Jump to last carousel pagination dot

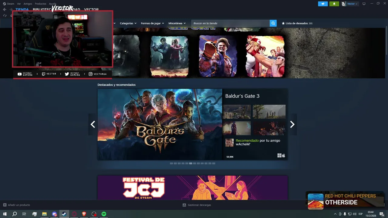pos(214,163)
